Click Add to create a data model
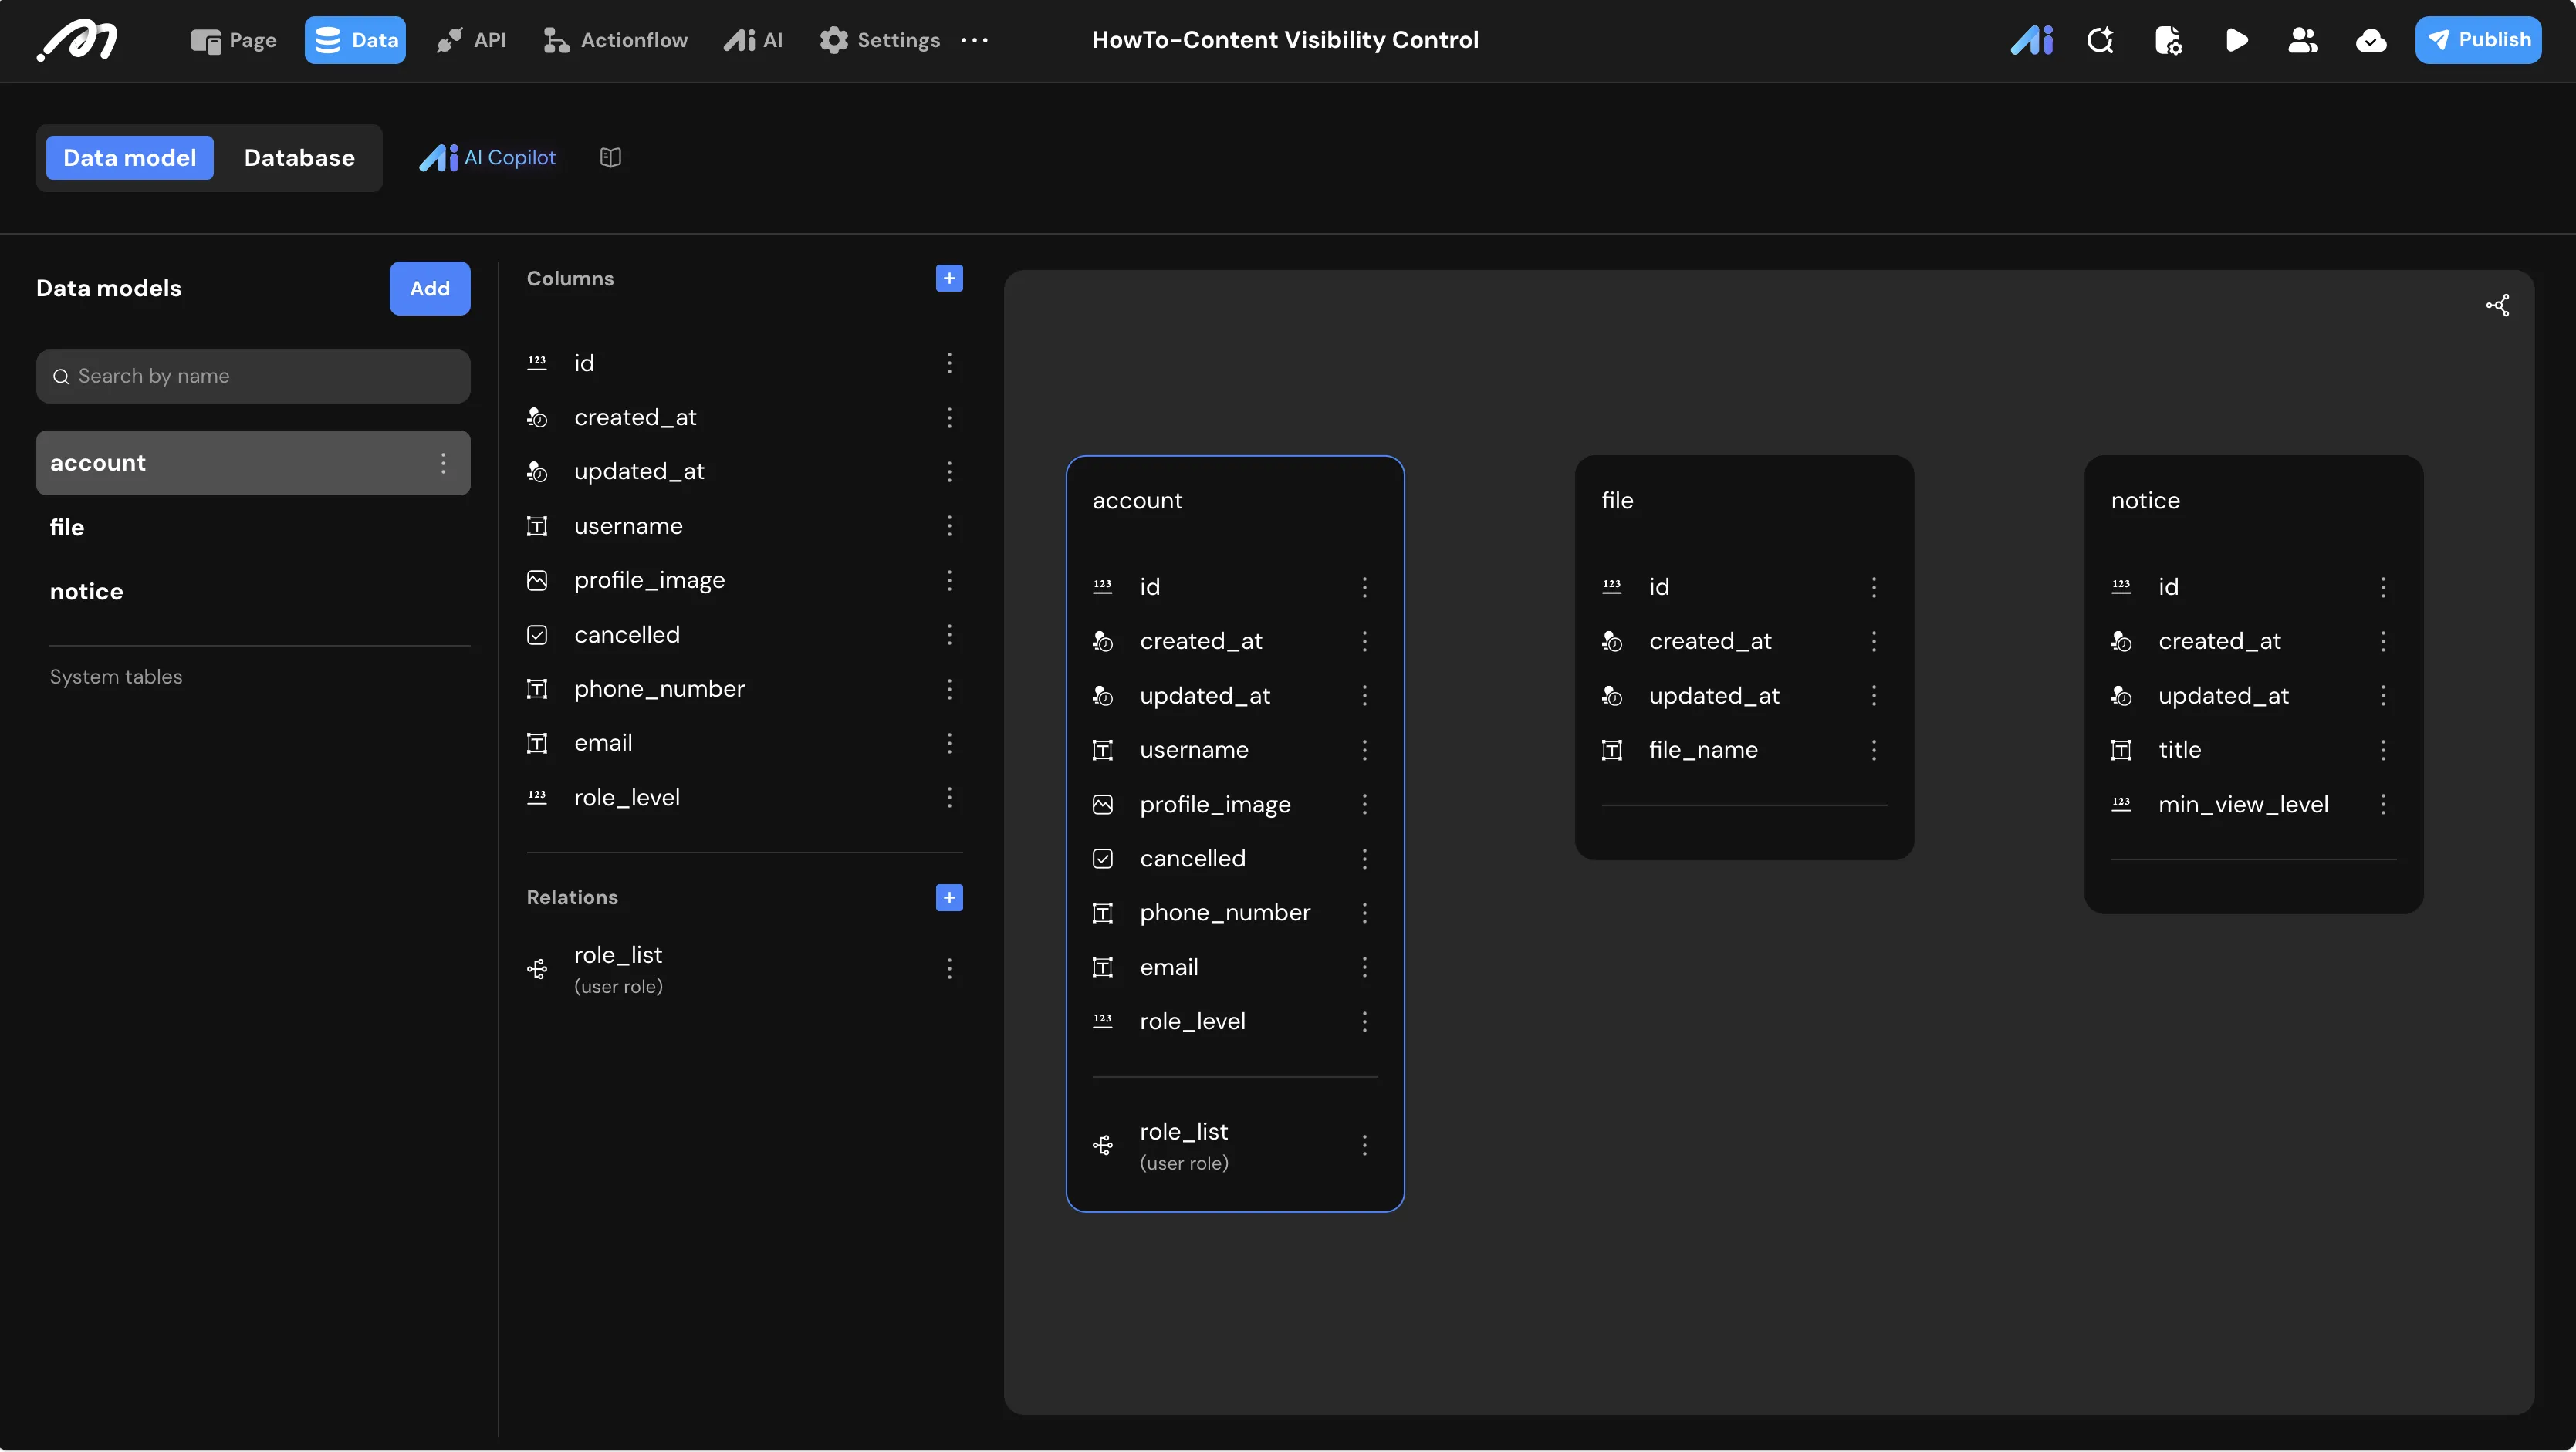 (x=430, y=288)
